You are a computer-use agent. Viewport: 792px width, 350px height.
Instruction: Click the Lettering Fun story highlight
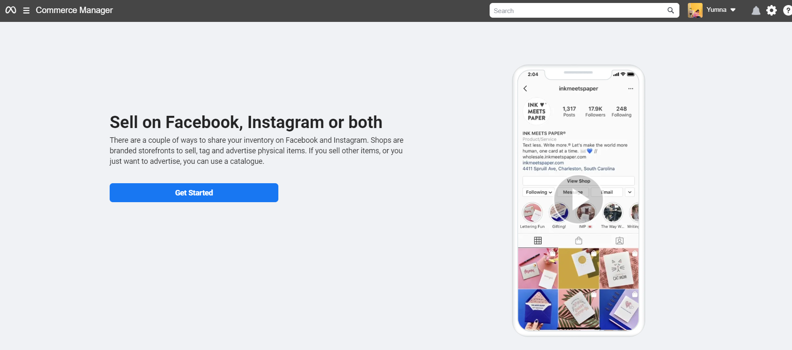pyautogui.click(x=532, y=213)
